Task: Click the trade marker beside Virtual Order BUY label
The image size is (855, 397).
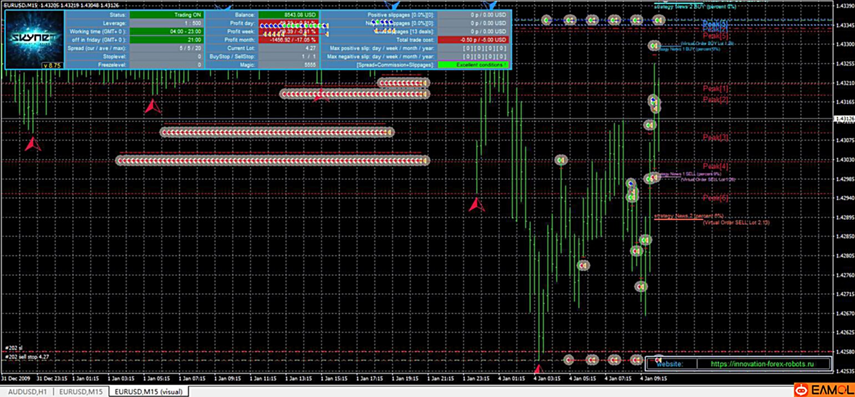Action: click(x=654, y=46)
